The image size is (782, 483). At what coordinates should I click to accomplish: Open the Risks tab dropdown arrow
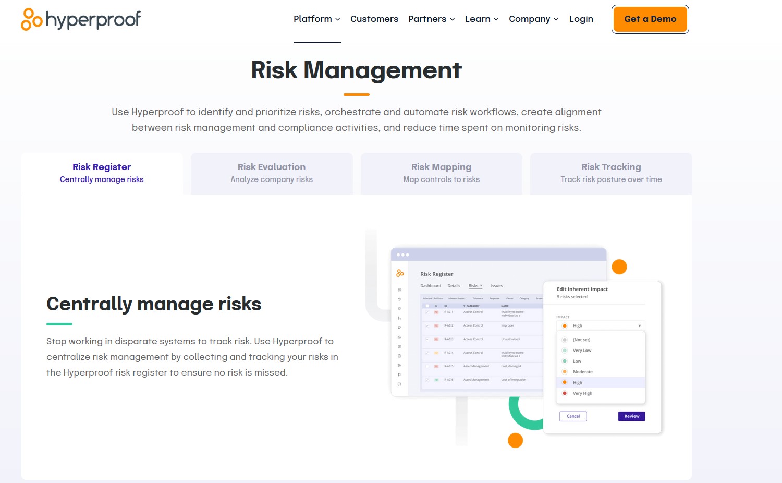point(481,286)
